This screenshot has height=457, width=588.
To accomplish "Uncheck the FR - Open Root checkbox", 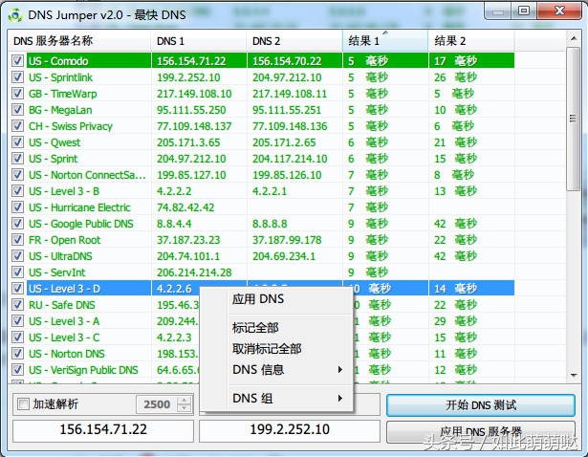I will 17,240.
